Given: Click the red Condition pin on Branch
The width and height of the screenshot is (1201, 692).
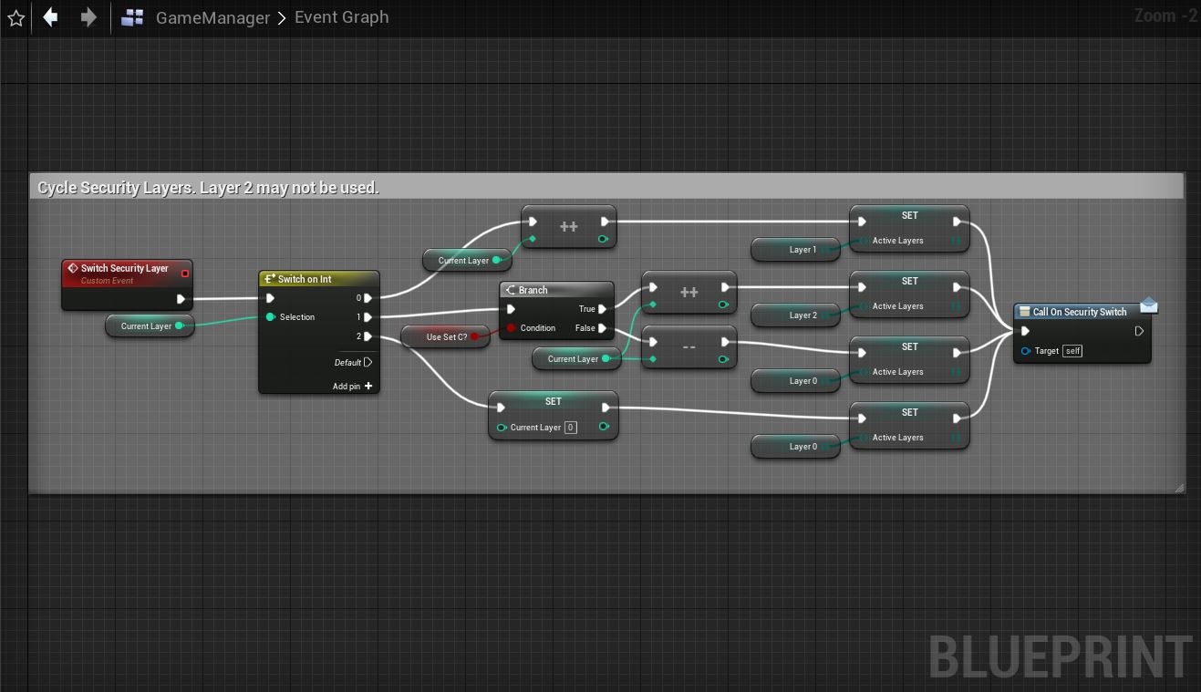Looking at the screenshot, I should tap(511, 328).
